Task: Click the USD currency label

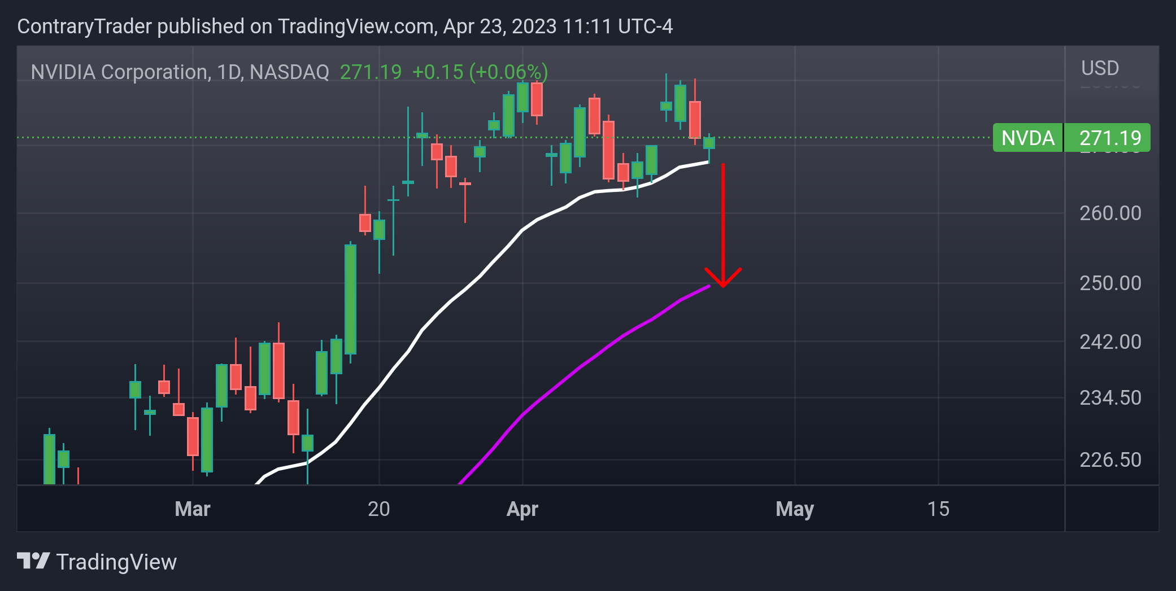Action: point(1100,68)
